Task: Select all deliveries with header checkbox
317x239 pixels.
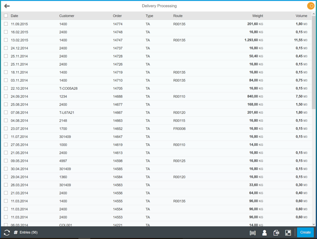Action: (x=6, y=16)
